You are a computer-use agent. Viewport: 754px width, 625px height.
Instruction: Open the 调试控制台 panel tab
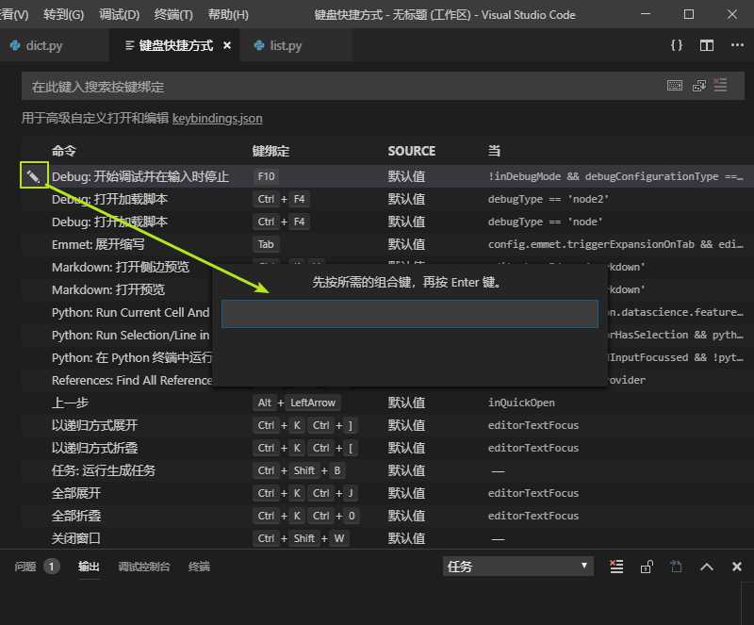(144, 567)
